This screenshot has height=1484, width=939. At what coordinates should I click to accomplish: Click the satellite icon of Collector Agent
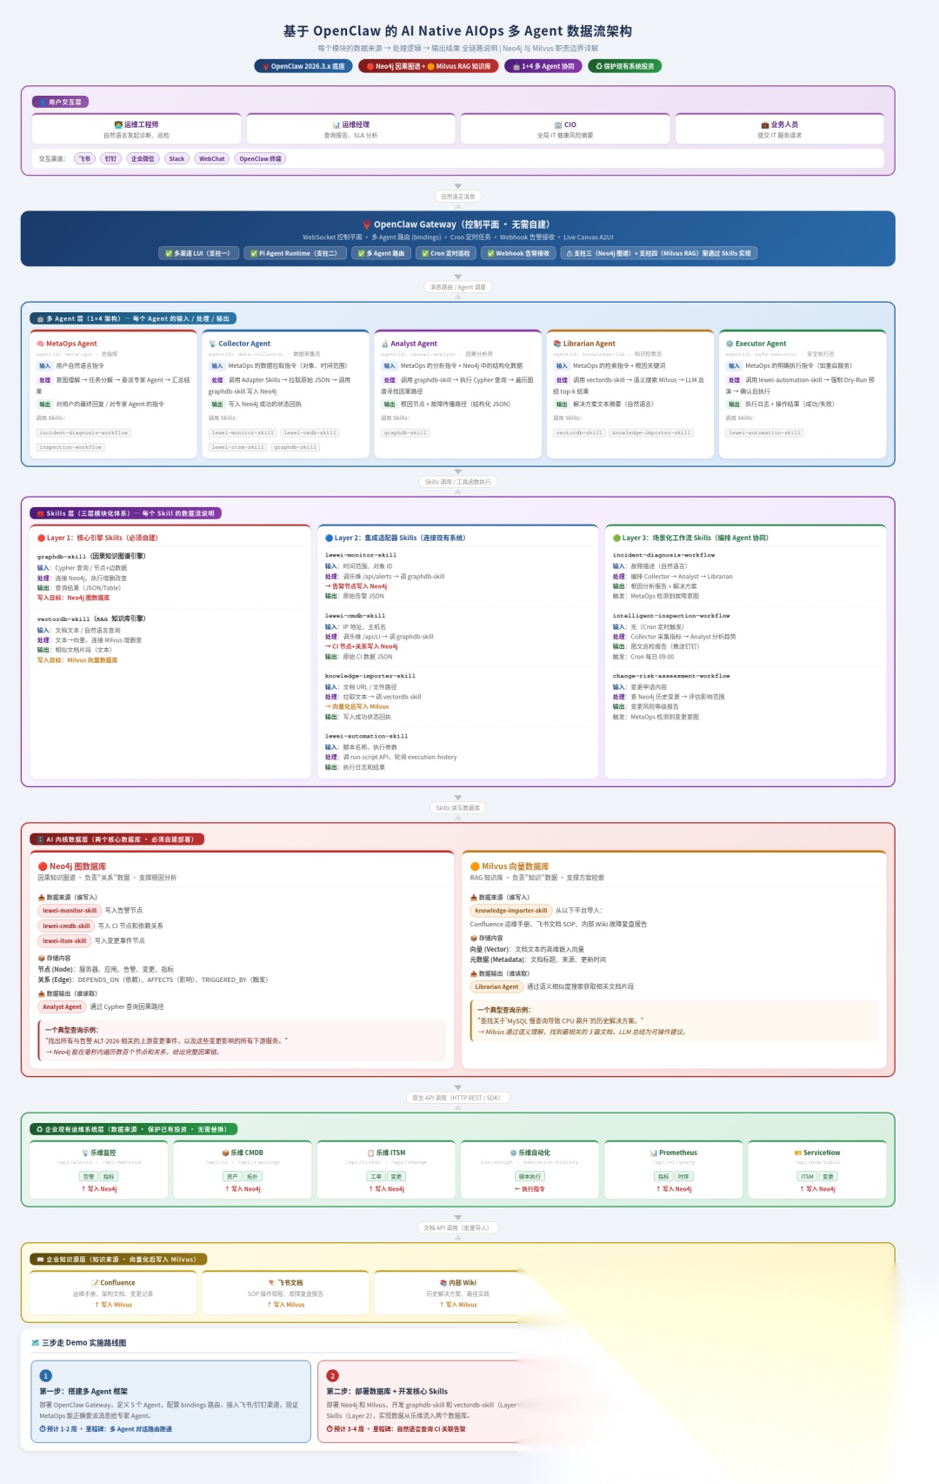point(213,344)
